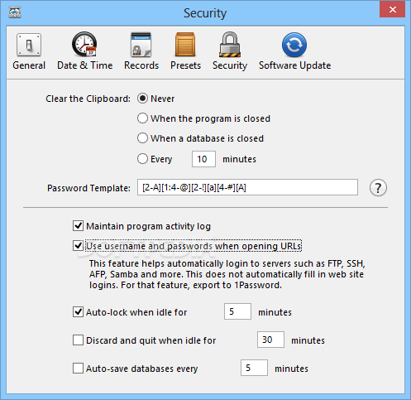Switch to the Security label
The height and width of the screenshot is (400, 411).
[x=230, y=65]
